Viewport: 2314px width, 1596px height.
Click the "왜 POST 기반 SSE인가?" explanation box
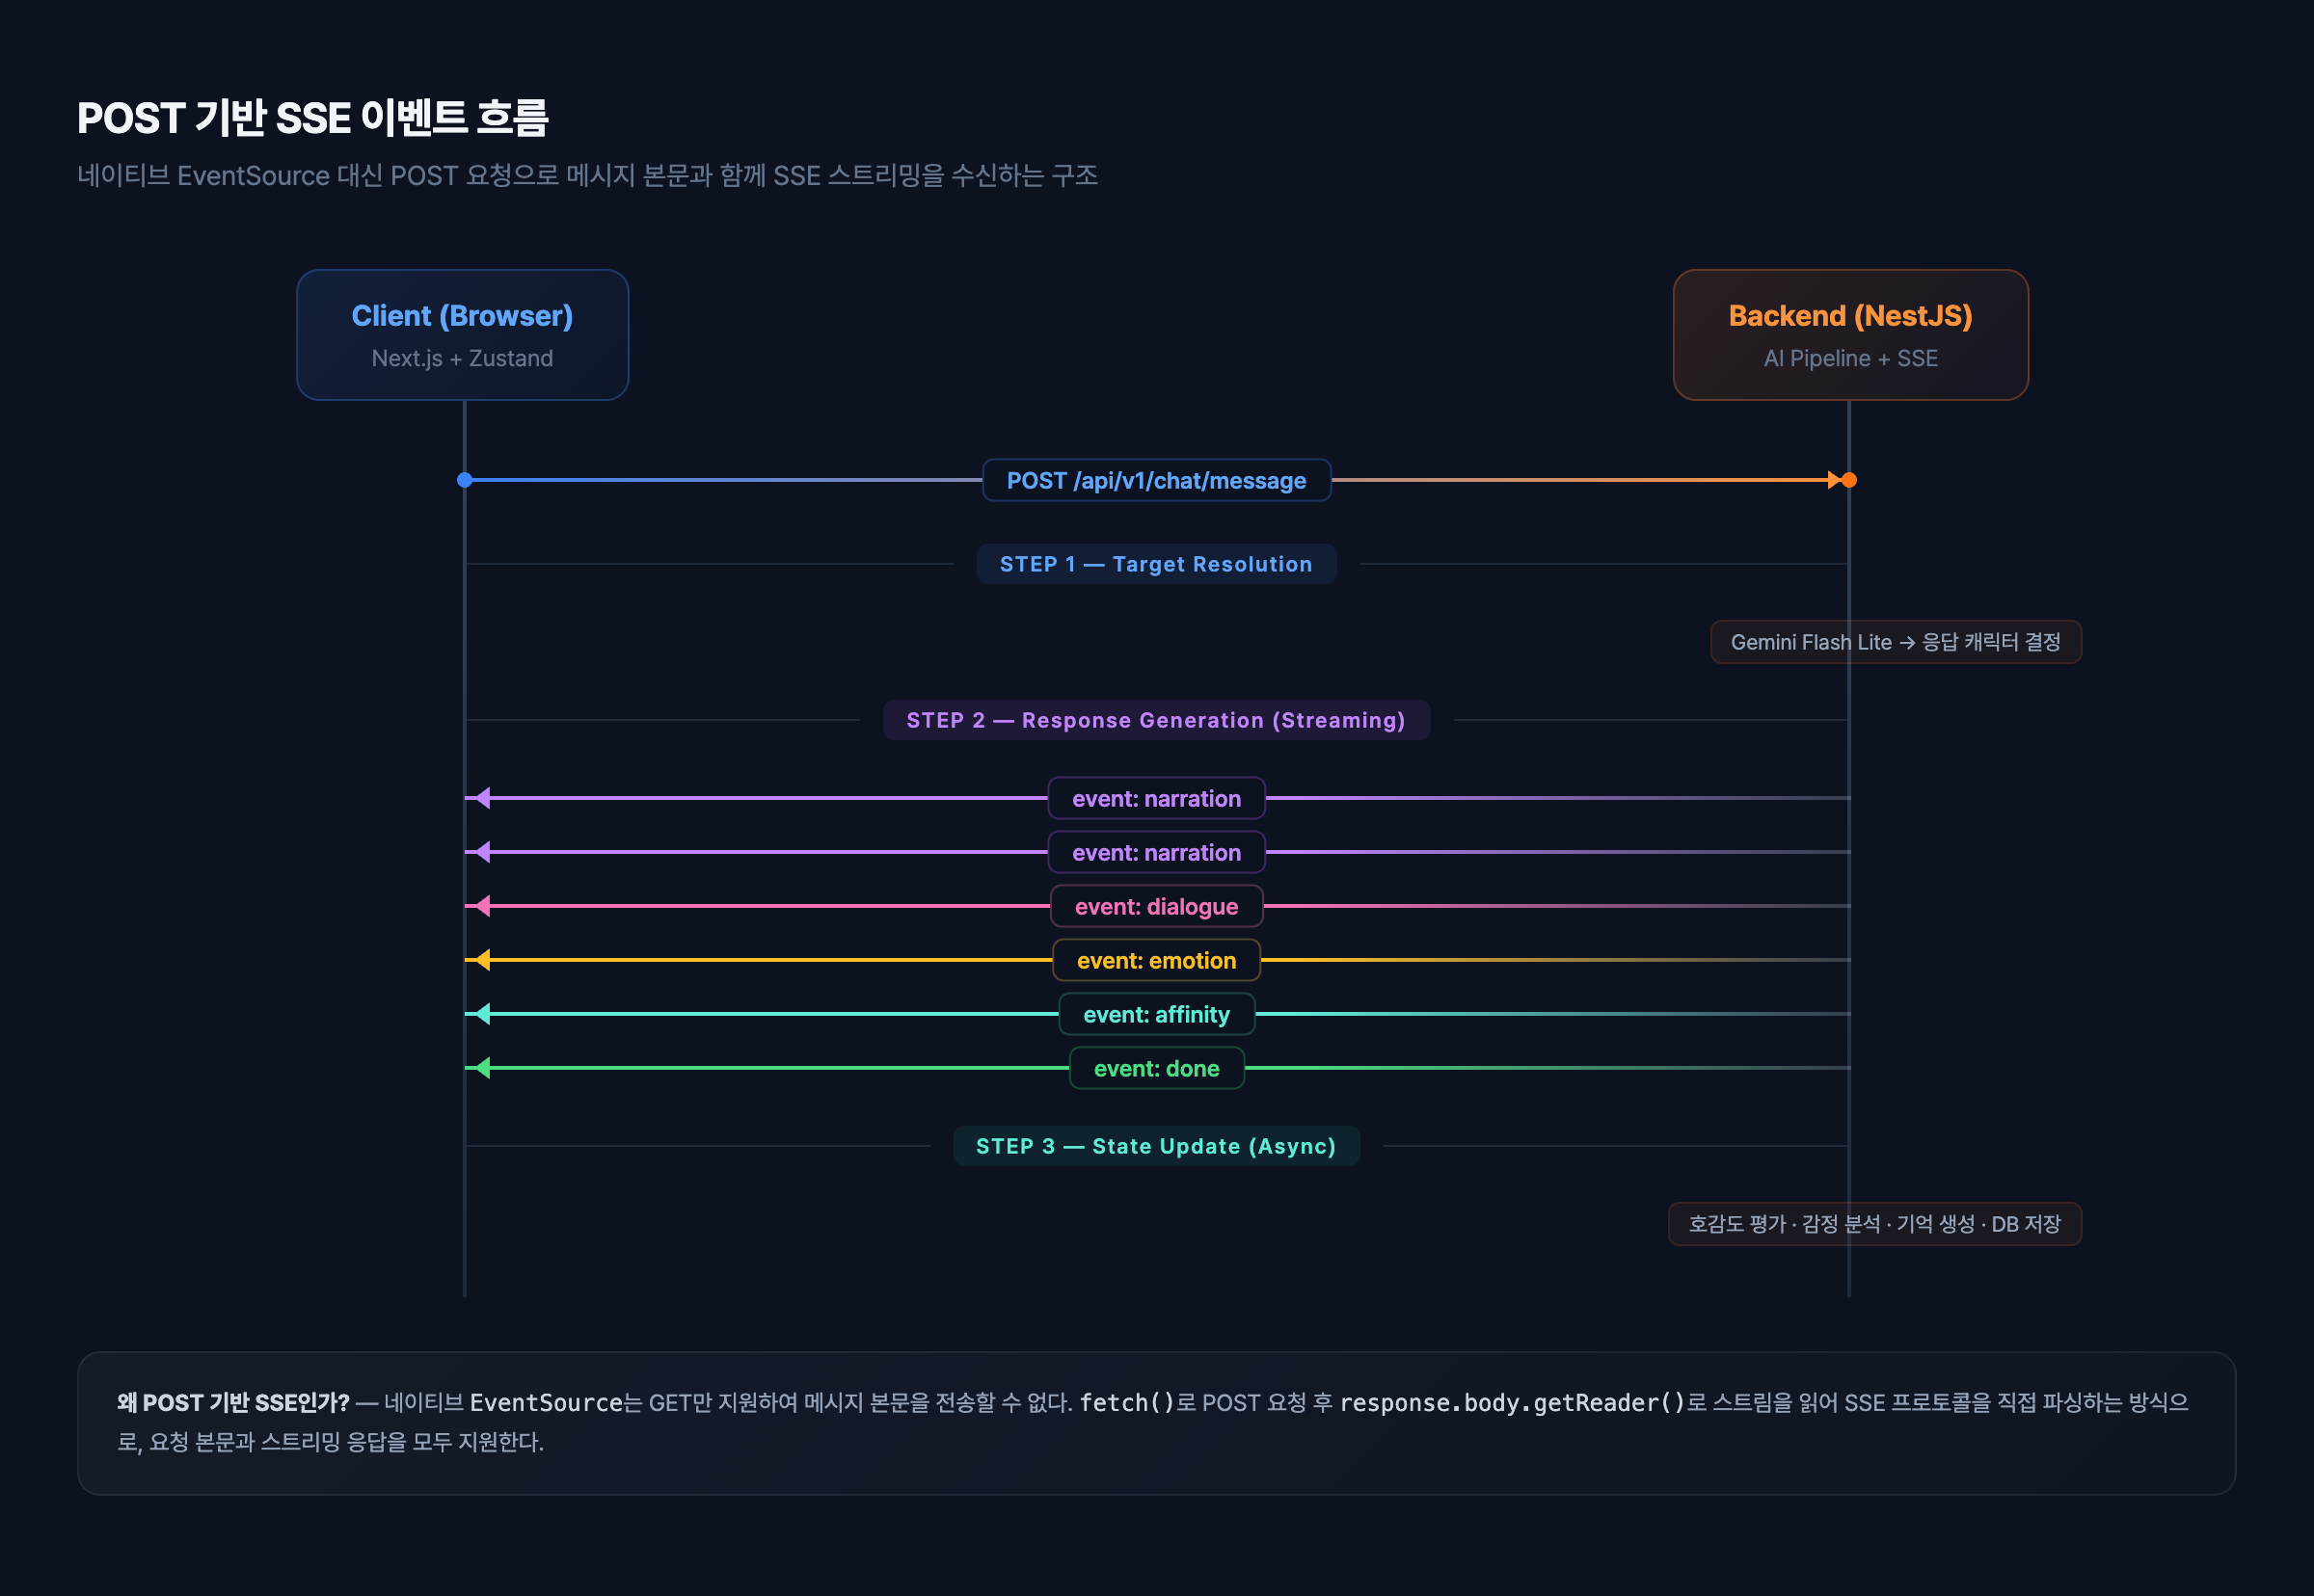(1155, 1423)
